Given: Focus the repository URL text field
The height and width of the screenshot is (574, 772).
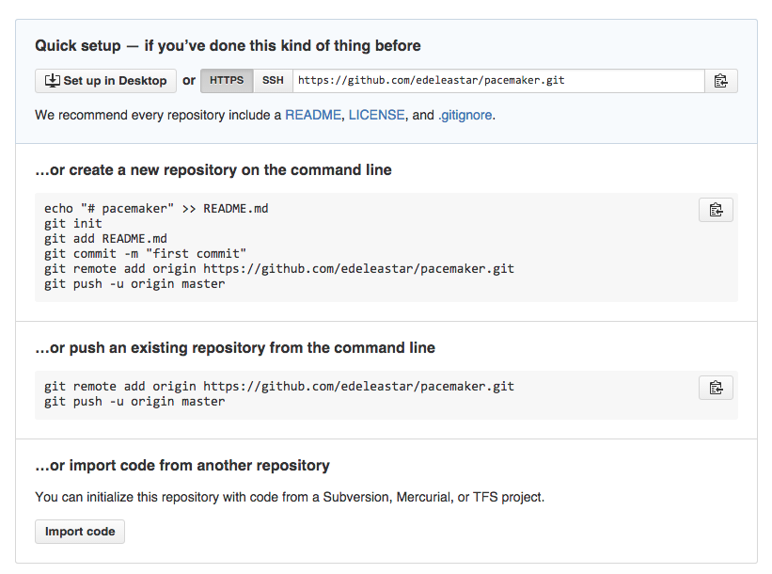Looking at the screenshot, I should coord(498,81).
